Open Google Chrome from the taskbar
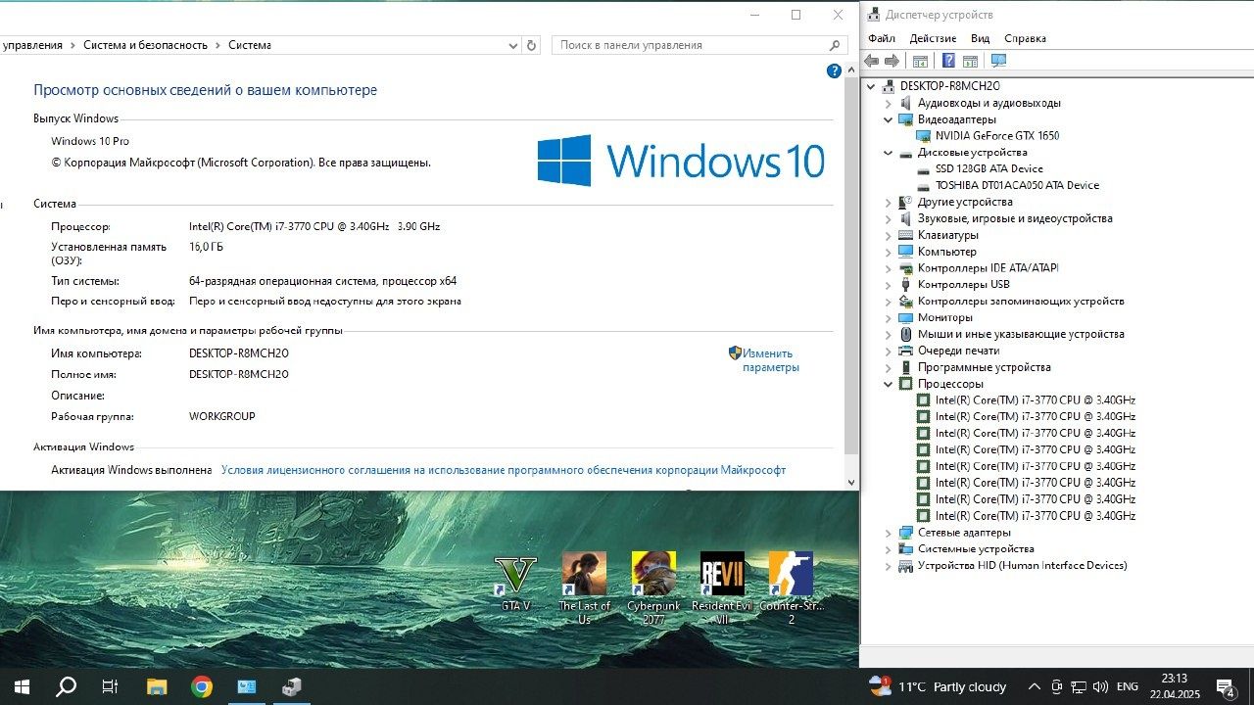Image resolution: width=1254 pixels, height=705 pixels. (201, 686)
